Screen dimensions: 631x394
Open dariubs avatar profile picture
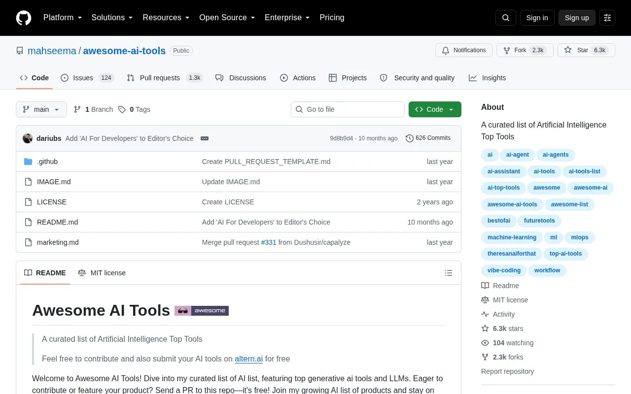click(28, 138)
